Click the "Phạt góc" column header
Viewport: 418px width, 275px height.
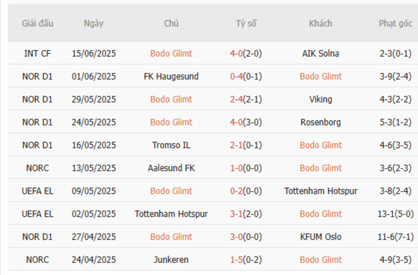pyautogui.click(x=395, y=24)
